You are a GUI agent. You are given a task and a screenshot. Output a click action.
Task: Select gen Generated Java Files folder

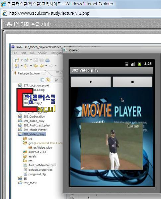[45, 143]
